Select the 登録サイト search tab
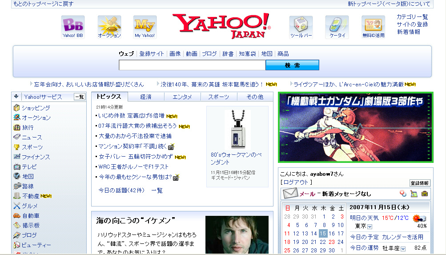 click(x=152, y=53)
